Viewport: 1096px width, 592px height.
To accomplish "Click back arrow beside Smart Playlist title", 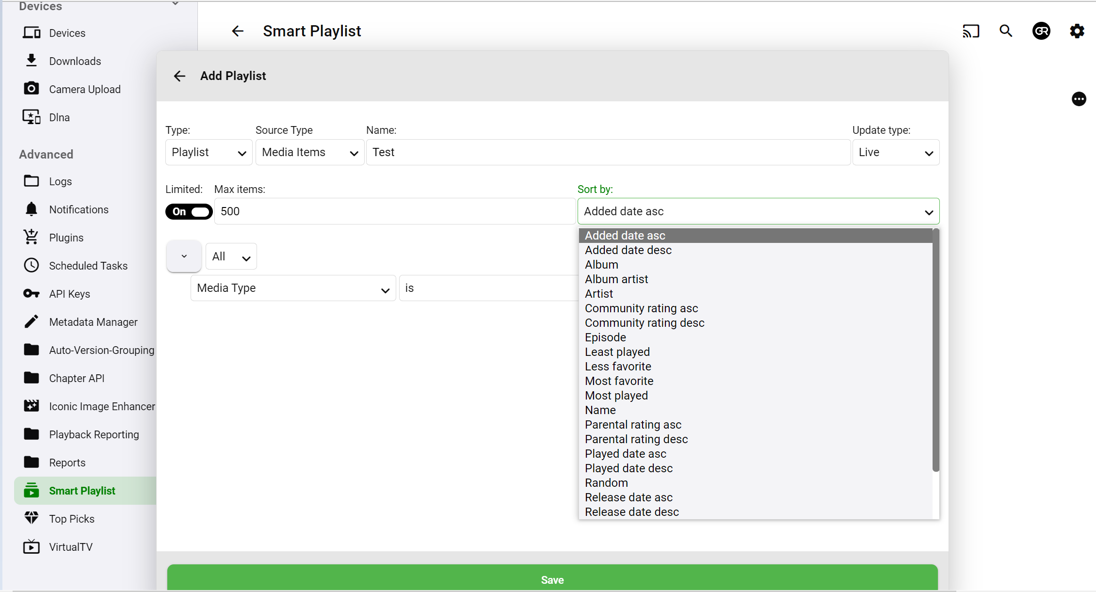I will (238, 32).
